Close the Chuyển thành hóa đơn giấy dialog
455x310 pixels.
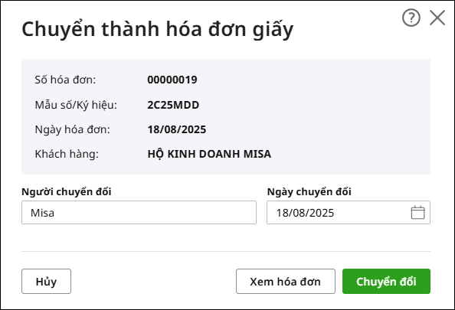(x=437, y=18)
